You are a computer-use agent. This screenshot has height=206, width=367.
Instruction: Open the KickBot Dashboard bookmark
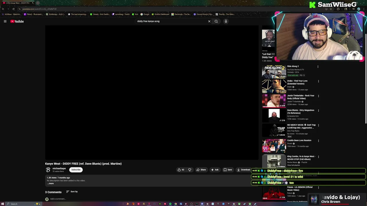pyautogui.click(x=160, y=14)
